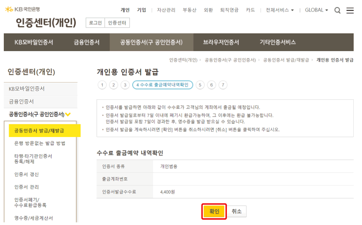362x225 pixels.
Task: Click the 로그인 button
Action: pos(95,23)
